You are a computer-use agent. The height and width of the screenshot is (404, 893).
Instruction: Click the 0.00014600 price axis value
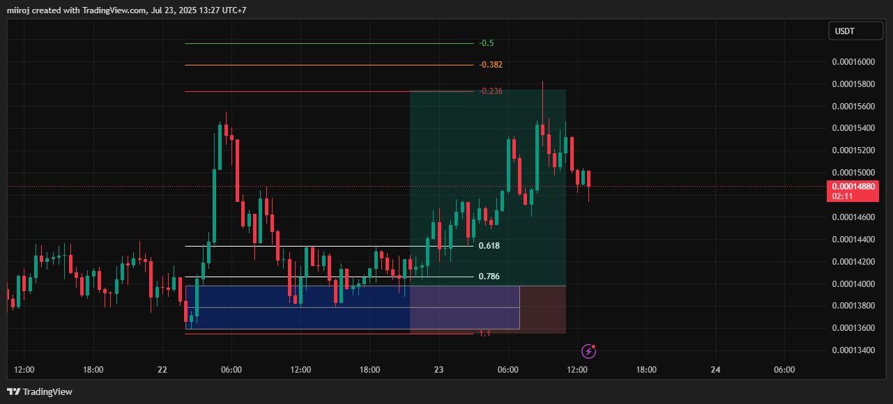(x=854, y=217)
